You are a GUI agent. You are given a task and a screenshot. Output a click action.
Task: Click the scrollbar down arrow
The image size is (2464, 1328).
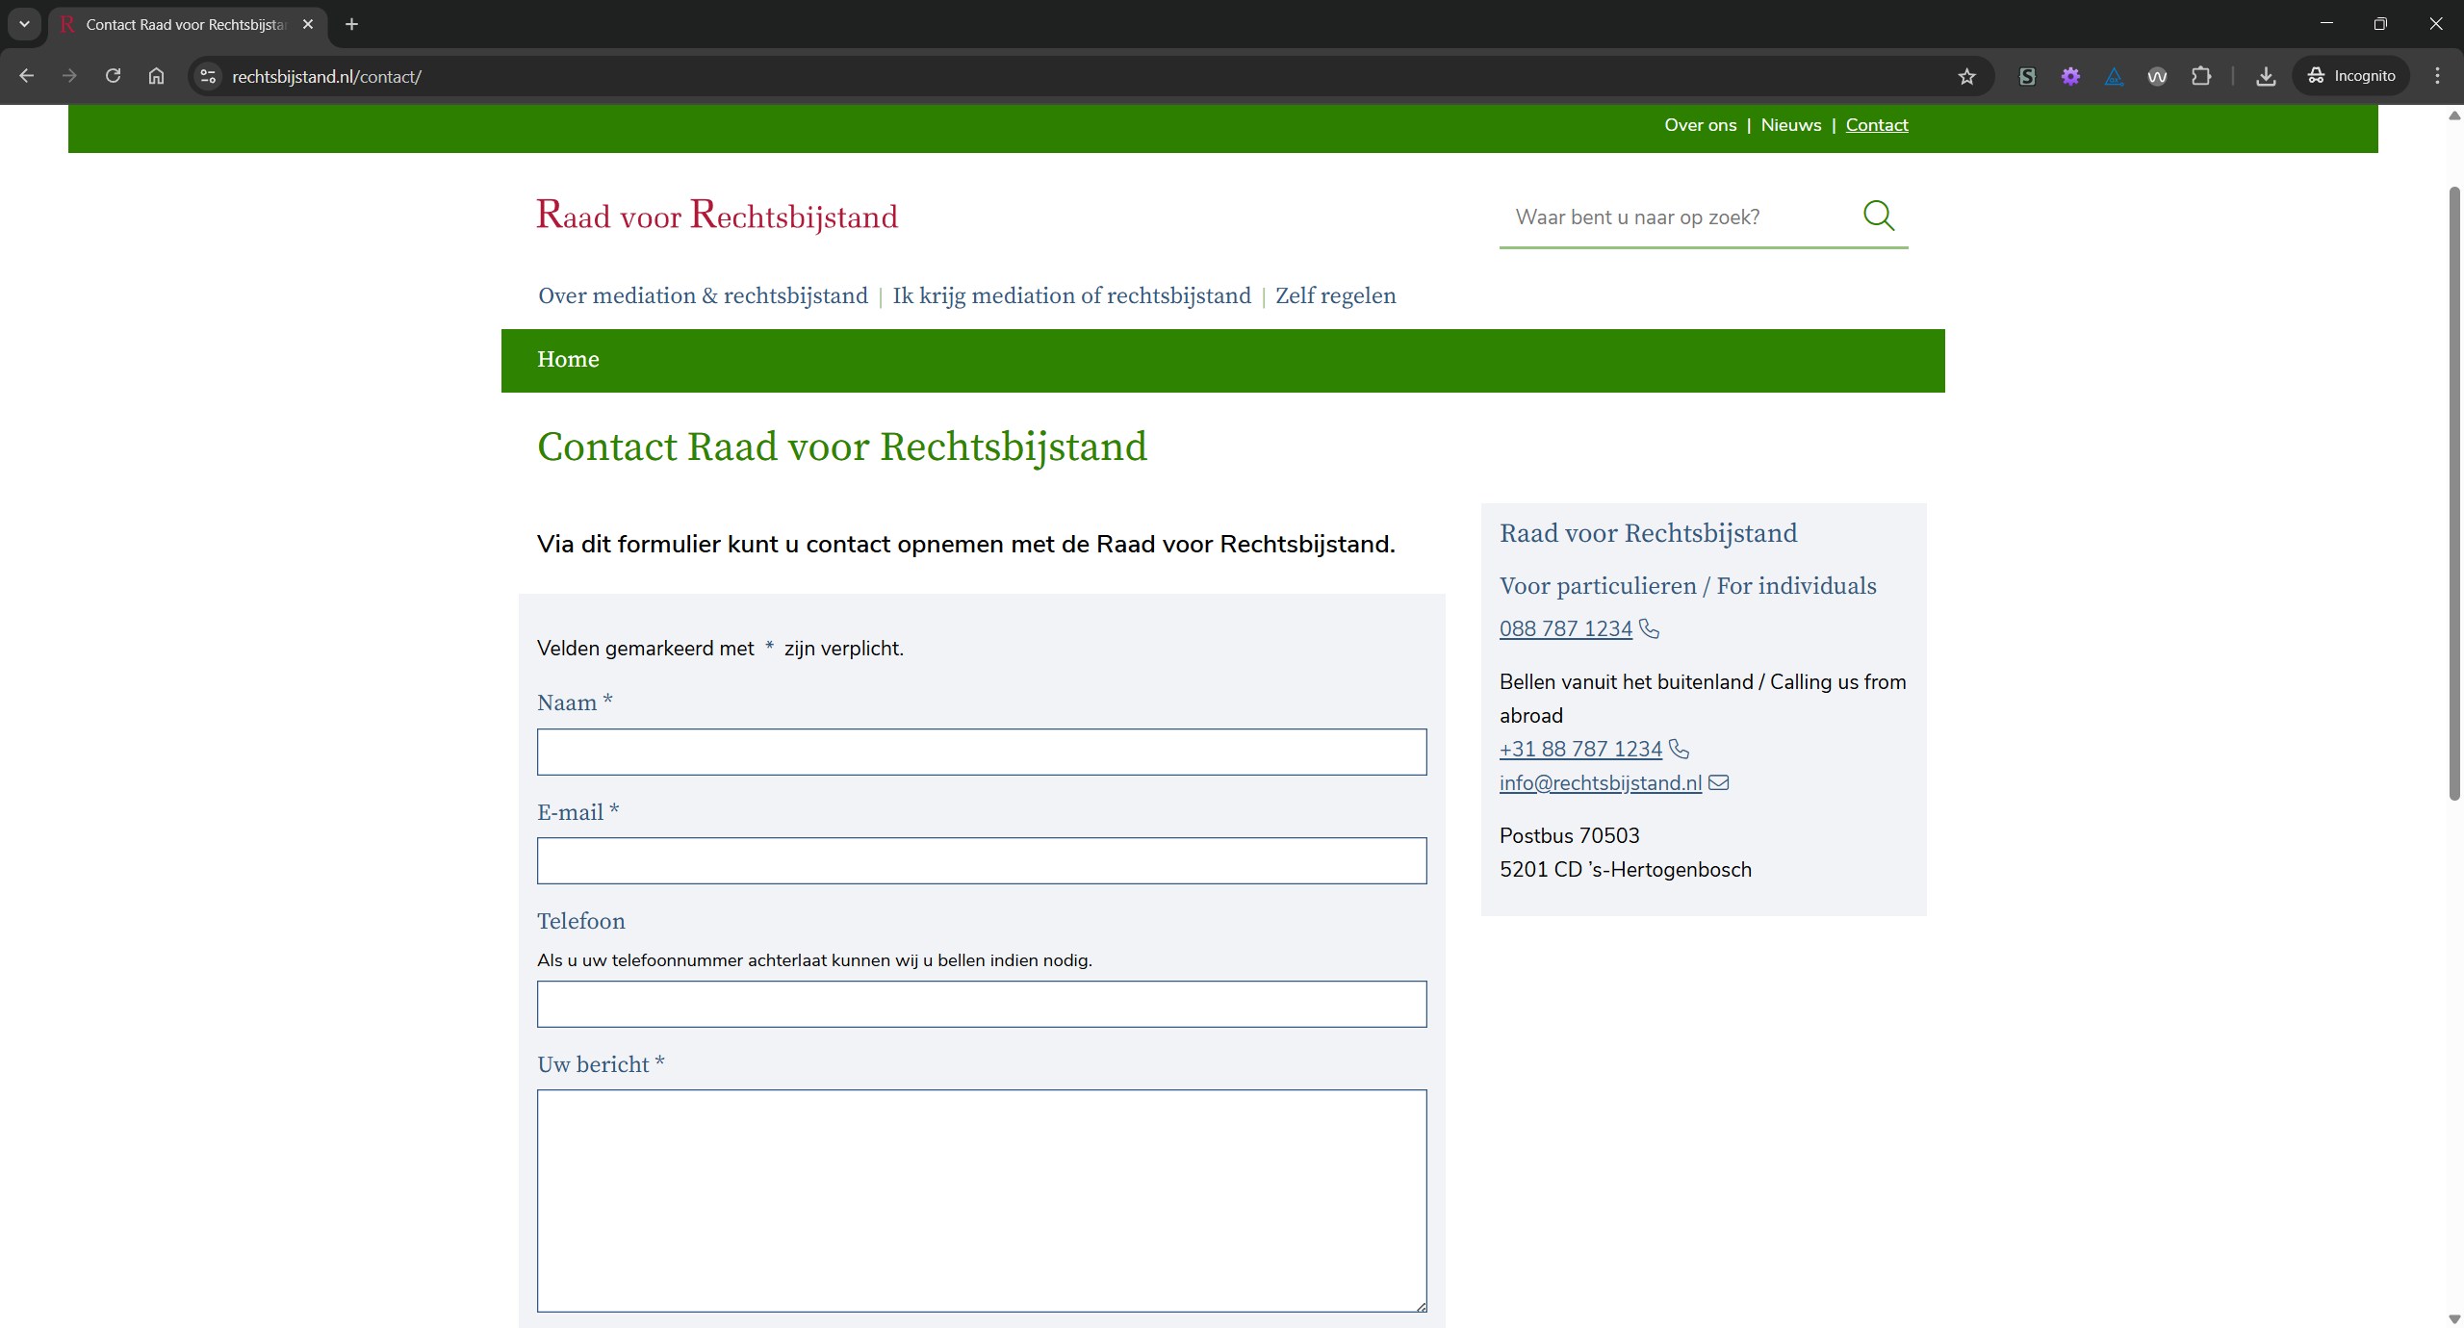click(2454, 1318)
